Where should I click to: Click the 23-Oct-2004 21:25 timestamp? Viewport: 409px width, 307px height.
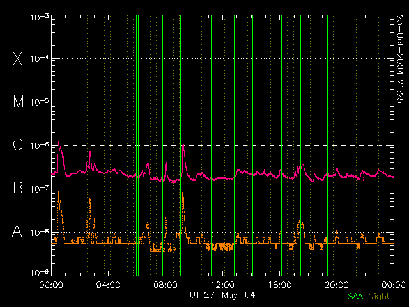(x=399, y=59)
